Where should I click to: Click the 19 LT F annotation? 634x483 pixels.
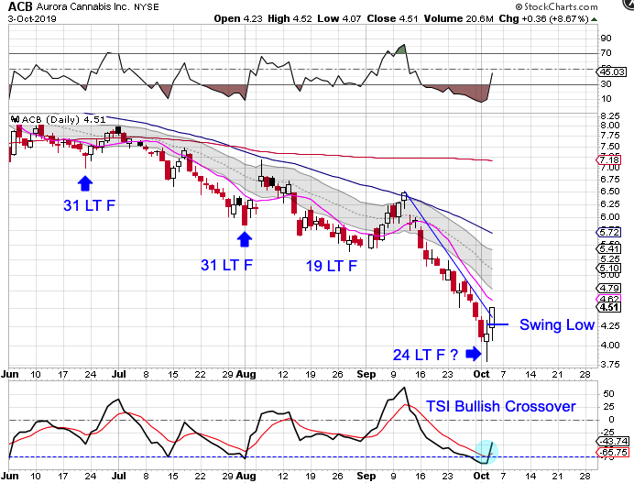pyautogui.click(x=331, y=266)
